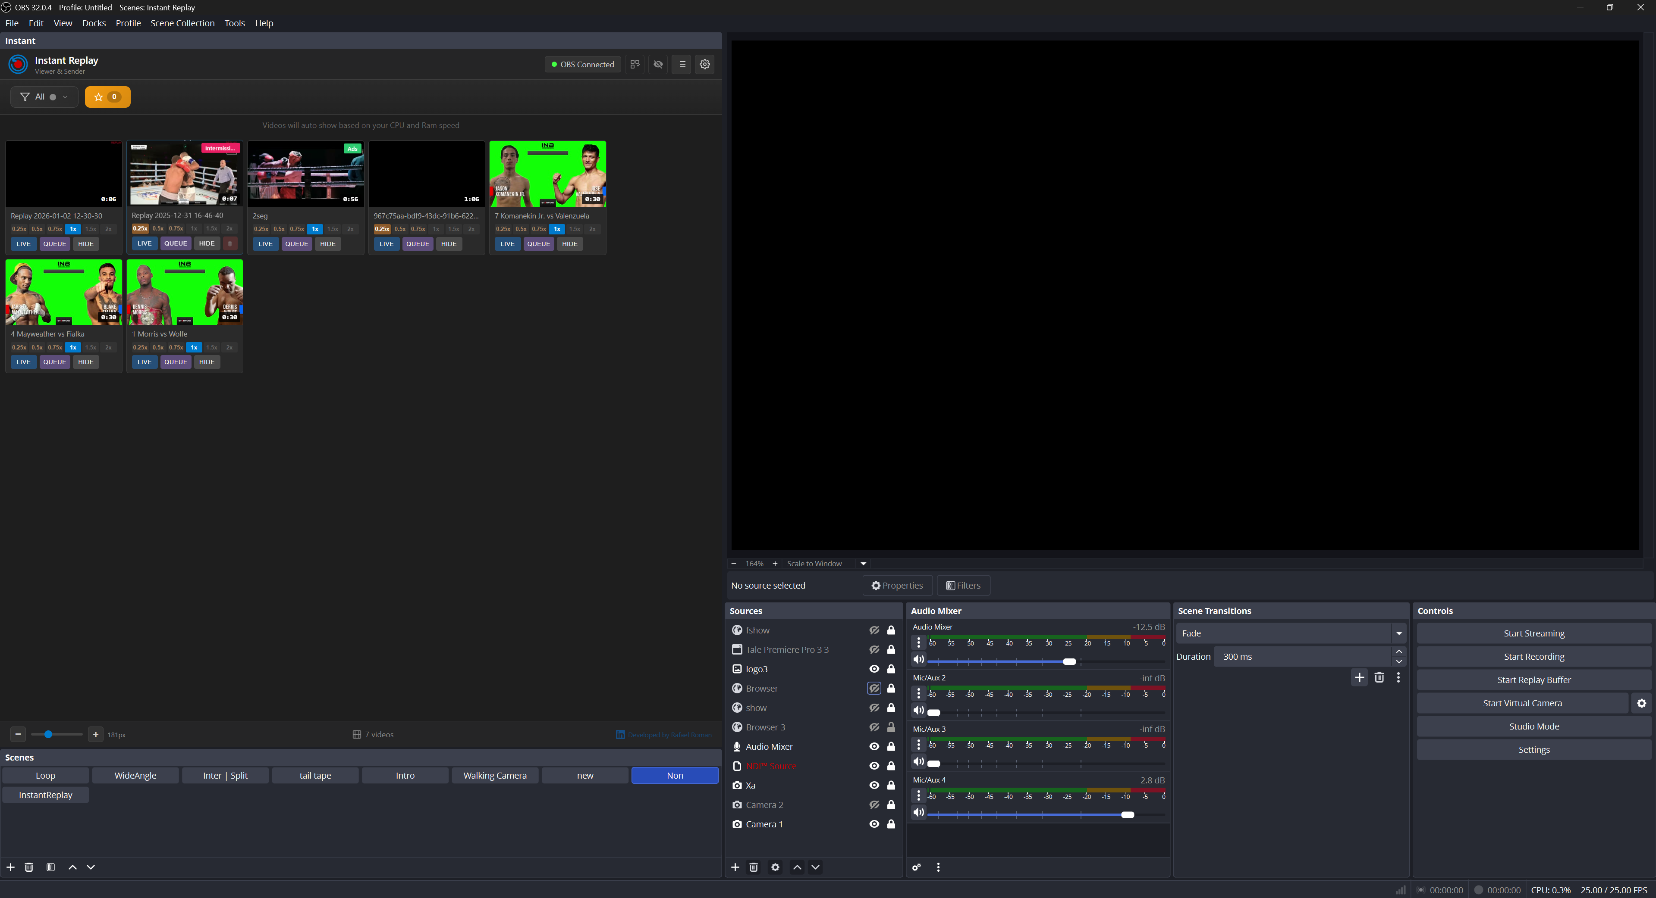Hide the logo3 source eye icon
The image size is (1656, 898).
pyautogui.click(x=874, y=669)
